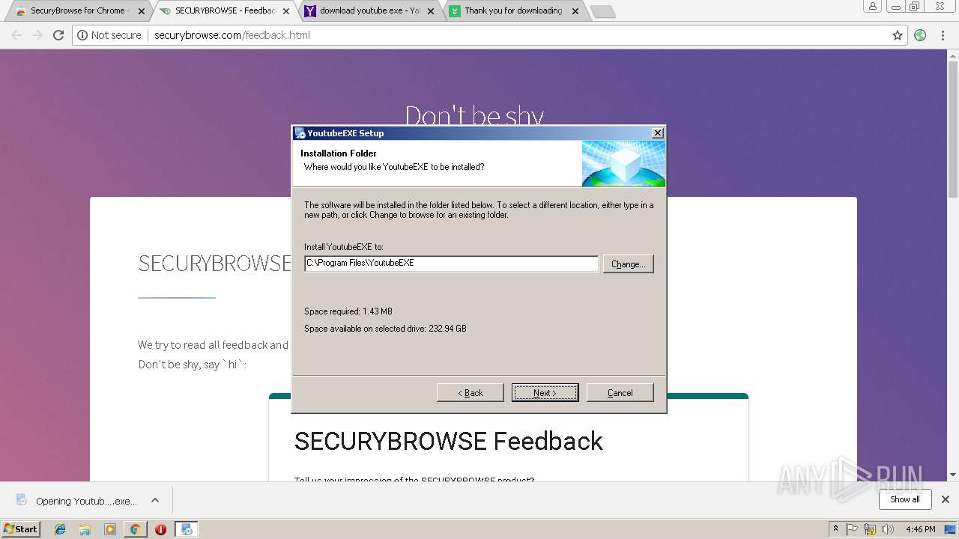Edit the install path C:\Program Files\YoutubeEXE
The image size is (959, 539).
tap(452, 264)
